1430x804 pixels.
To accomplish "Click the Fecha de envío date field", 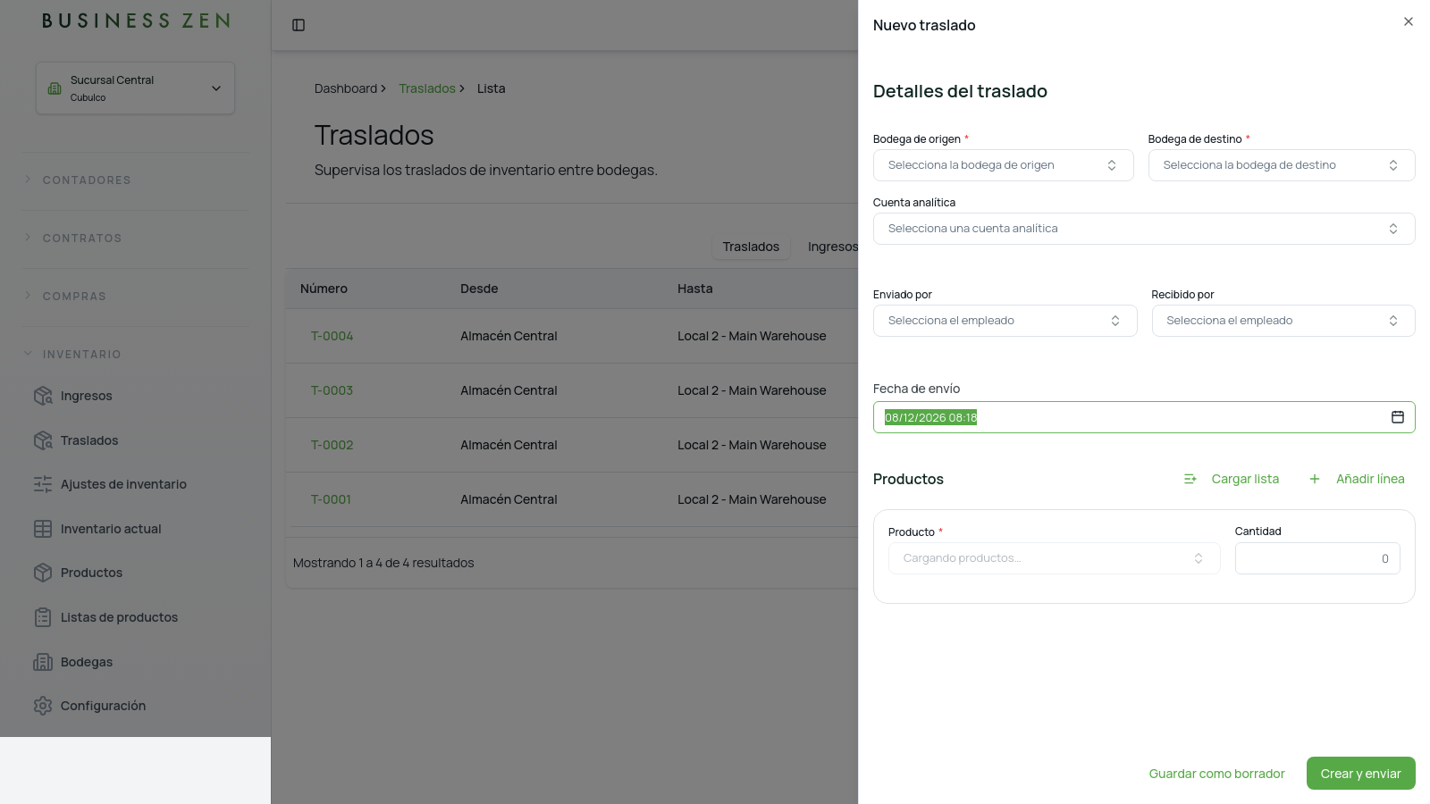I will tap(1144, 417).
